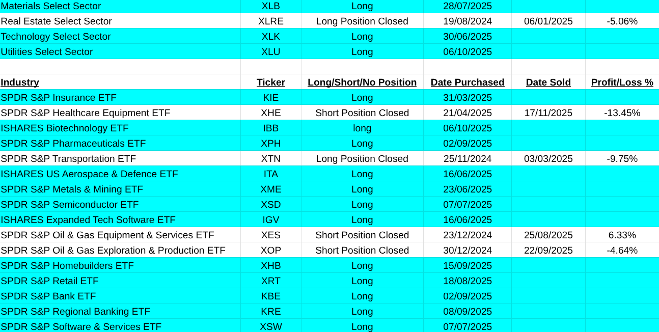Click the -13.45% loss cell
This screenshot has height=332, width=659.
coord(622,113)
